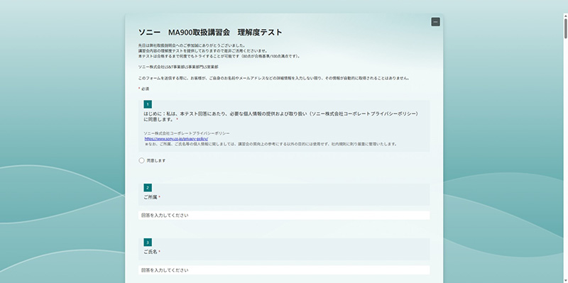Click the question number 1 badge
Viewport: 568px width, 283px height.
coord(148,104)
